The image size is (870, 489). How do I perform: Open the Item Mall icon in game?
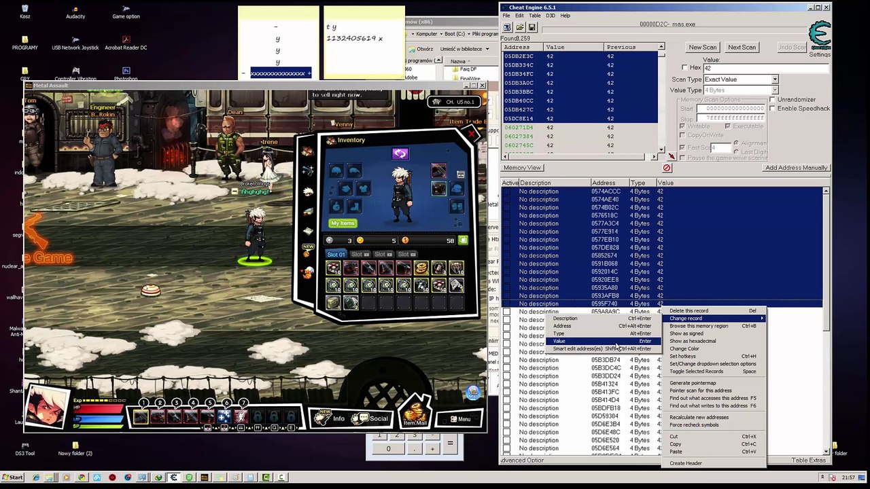pyautogui.click(x=414, y=412)
